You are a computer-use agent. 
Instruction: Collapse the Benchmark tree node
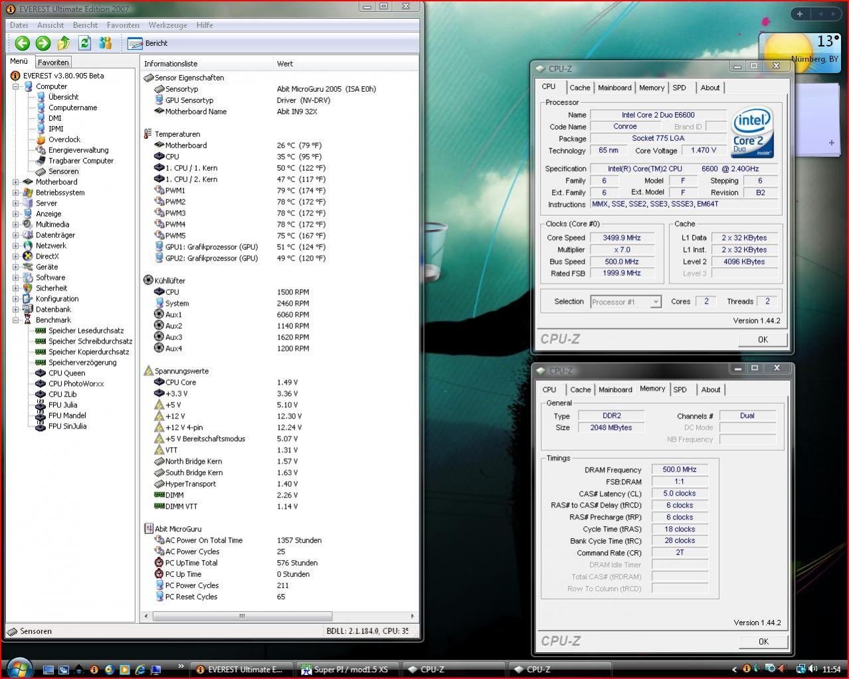[15, 320]
